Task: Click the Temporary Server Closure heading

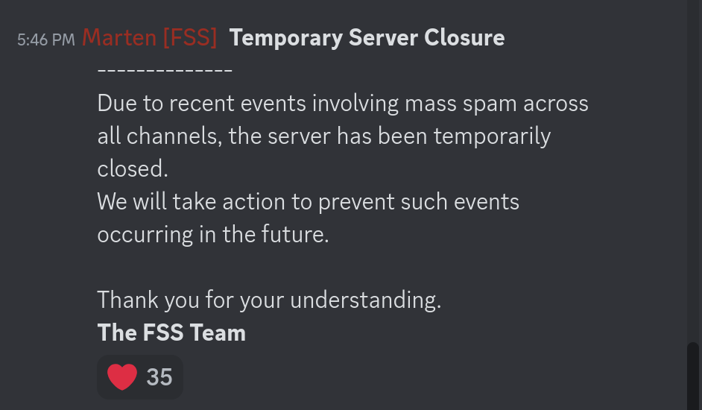Action: (367, 37)
